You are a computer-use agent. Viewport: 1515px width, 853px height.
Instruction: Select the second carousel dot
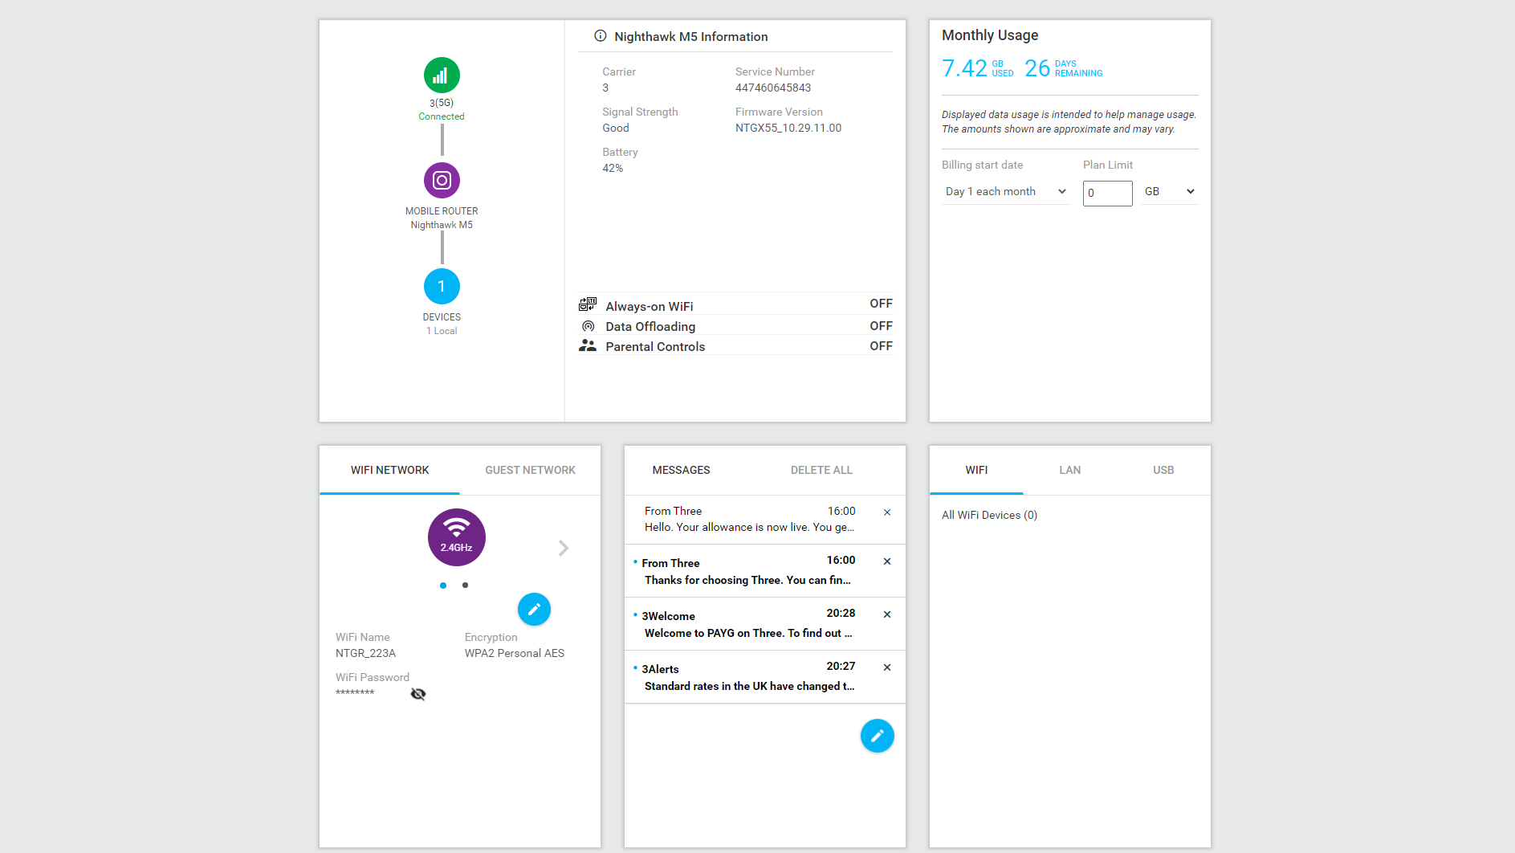[x=465, y=586]
